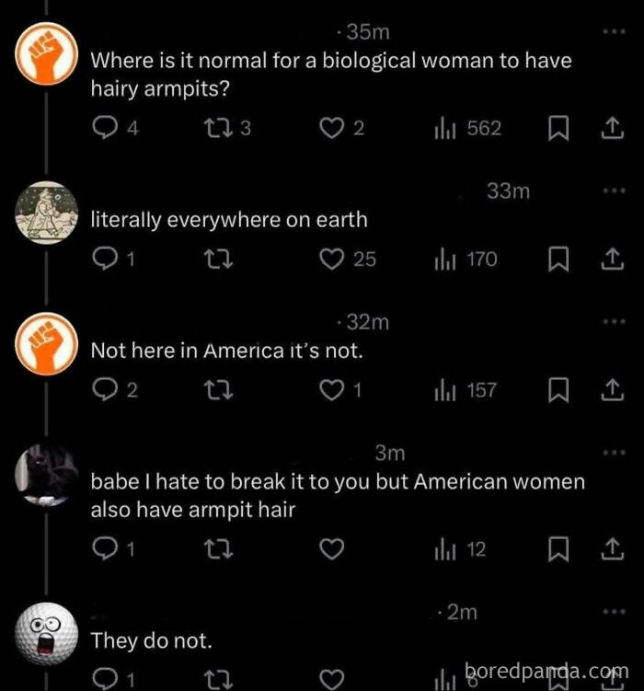Viewport: 644px width, 691px height.
Task: Open the golf ball face avatar profile
Action: pyautogui.click(x=46, y=635)
